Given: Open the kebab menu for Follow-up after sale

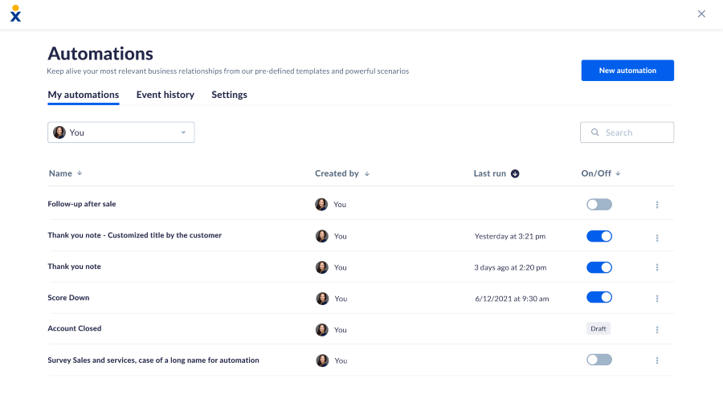Looking at the screenshot, I should coord(657,205).
